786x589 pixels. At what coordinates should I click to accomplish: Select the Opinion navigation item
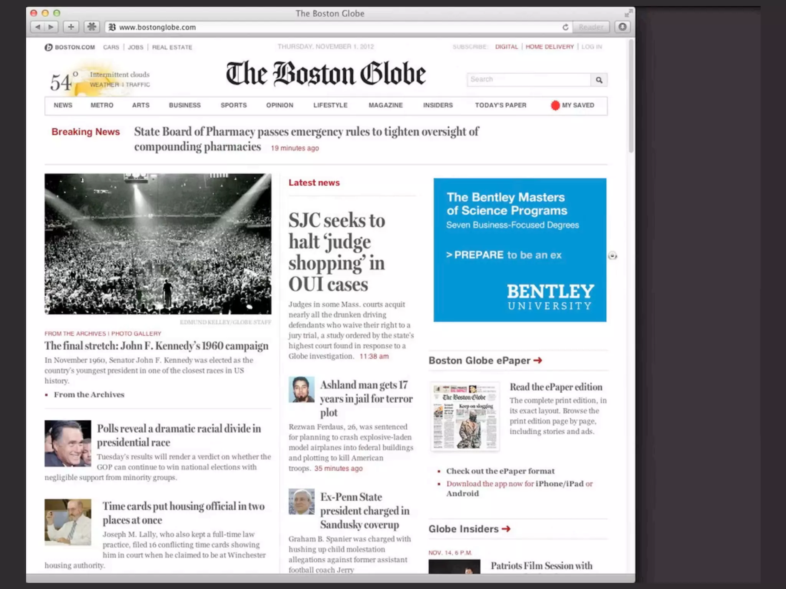[x=279, y=105]
